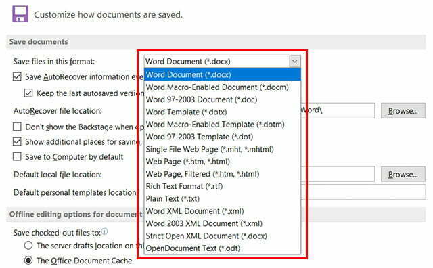Choose Word 2003 XML Document (*.xml)
433x268 pixels.
[223, 223]
